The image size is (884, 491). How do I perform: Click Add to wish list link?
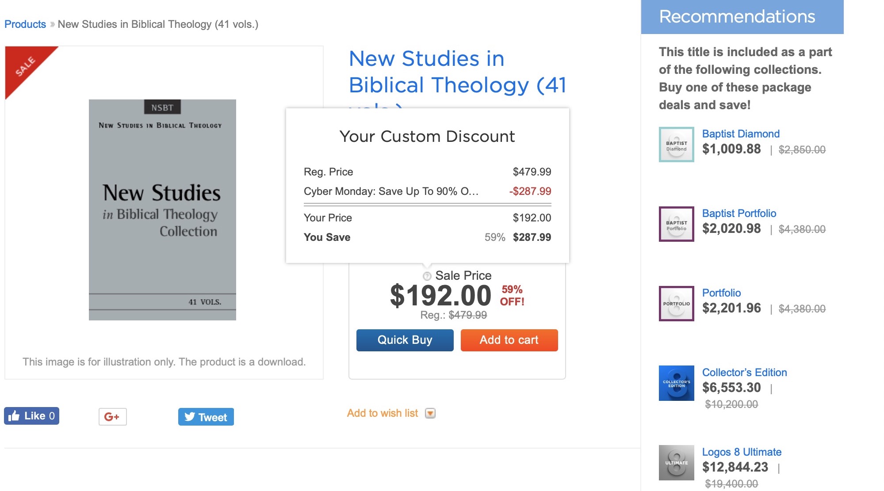point(382,413)
